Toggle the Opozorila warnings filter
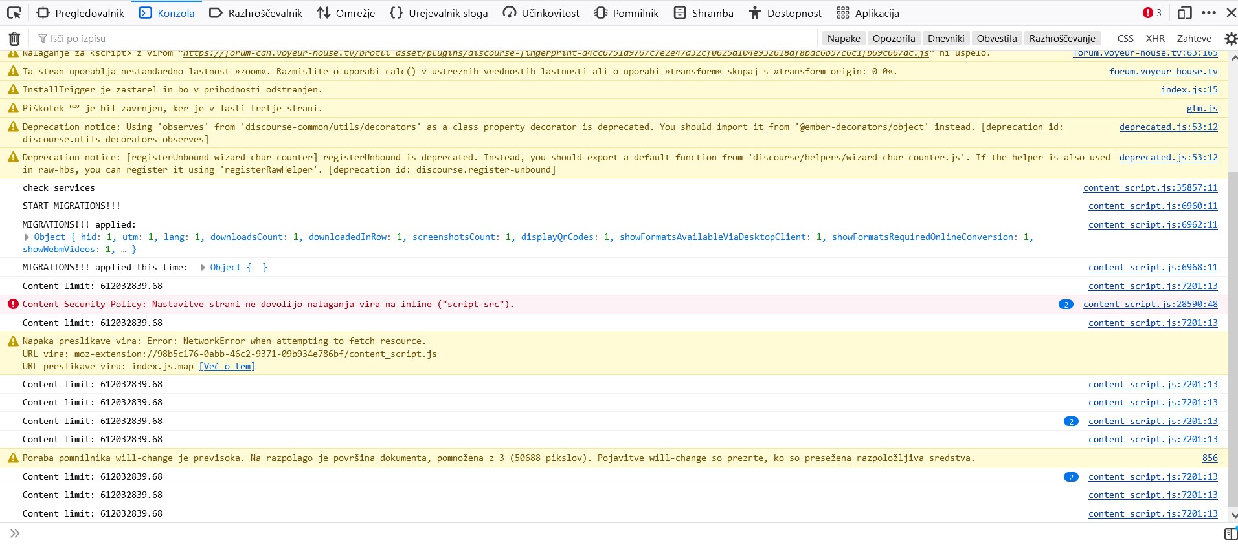This screenshot has width=1238, height=556. coord(894,39)
